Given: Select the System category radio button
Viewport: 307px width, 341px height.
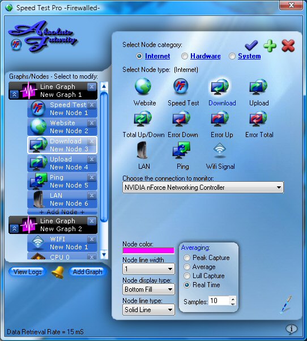Looking at the screenshot, I should pyautogui.click(x=232, y=56).
